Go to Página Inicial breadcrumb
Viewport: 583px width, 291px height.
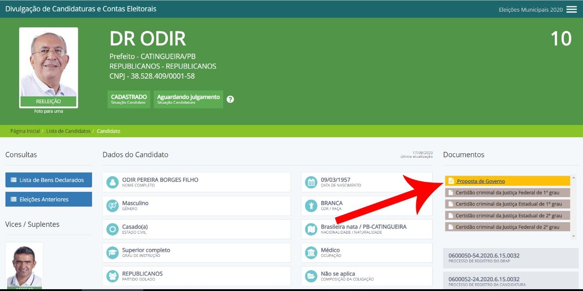(25, 131)
